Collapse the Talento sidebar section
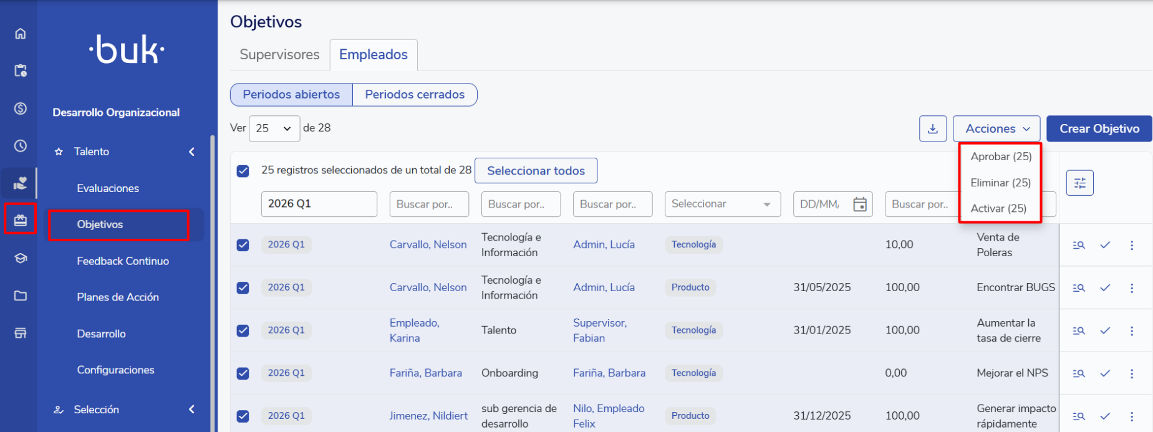Image resolution: width=1153 pixels, height=432 pixels. (191, 151)
